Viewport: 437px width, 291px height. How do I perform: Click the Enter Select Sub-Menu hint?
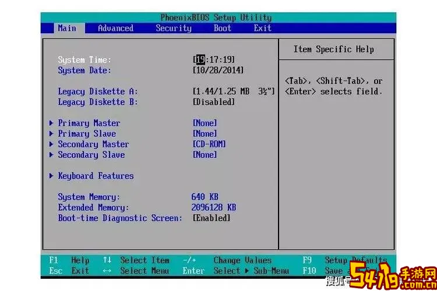[236, 271]
